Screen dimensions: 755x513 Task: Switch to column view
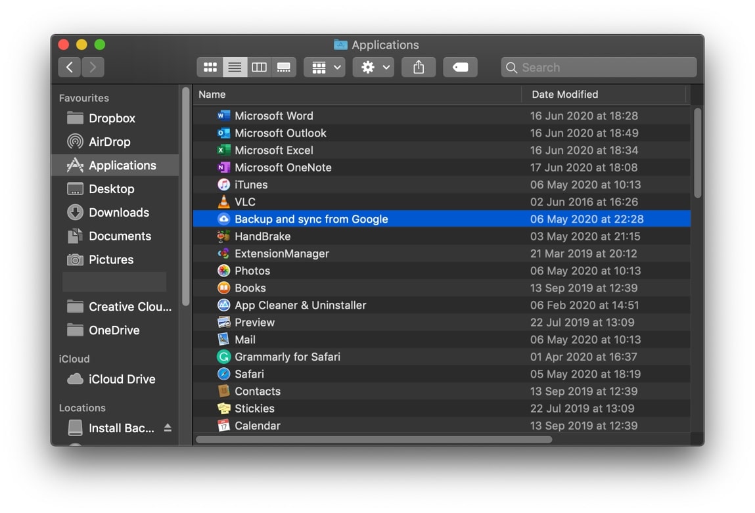[x=259, y=66]
